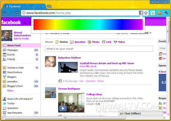Viewport: 171px width, 121px height.
Task: Open the Gaddafi forces BBC article link
Action: [x=107, y=63]
